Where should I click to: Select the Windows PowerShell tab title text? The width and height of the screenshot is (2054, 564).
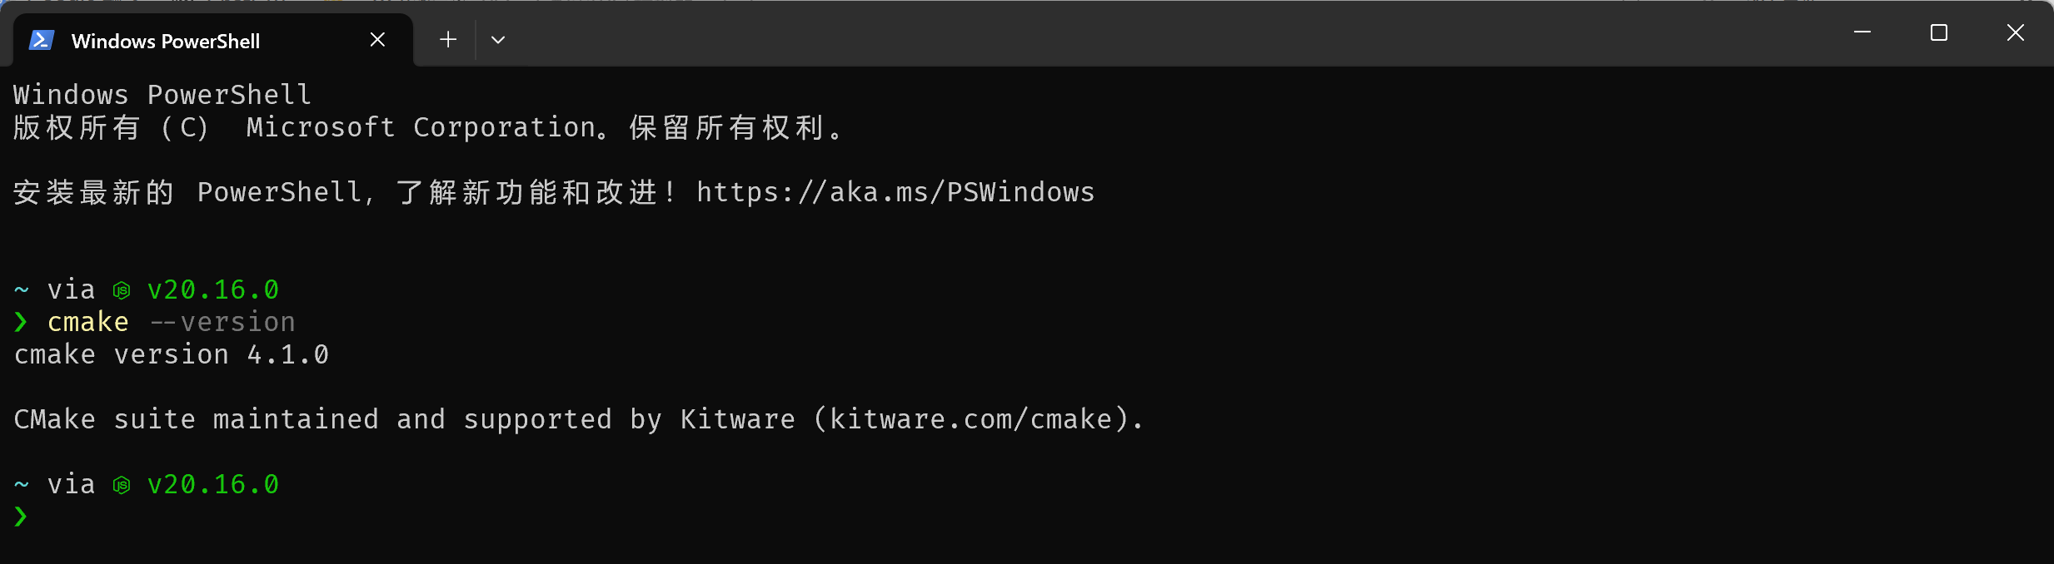pyautogui.click(x=165, y=41)
